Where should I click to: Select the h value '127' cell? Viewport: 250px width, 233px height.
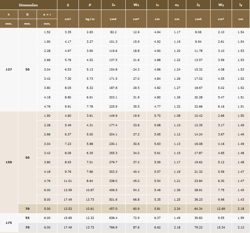pyautogui.click(x=9, y=69)
